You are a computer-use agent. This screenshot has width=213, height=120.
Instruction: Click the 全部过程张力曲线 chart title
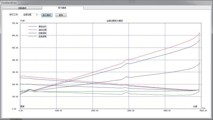pos(115,21)
